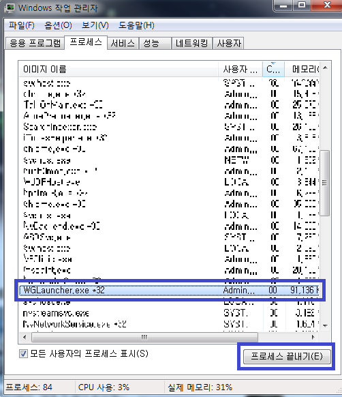Screen dimensions: 342x397
Task: Go to the 네트워킹 tab
Action: pyautogui.click(x=191, y=43)
